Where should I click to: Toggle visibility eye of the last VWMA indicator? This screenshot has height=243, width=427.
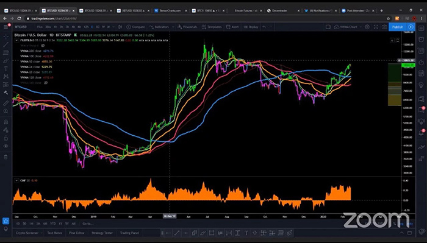click(x=46, y=83)
